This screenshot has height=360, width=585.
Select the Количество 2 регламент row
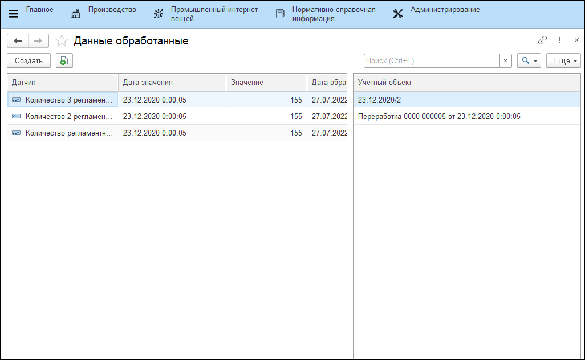point(68,116)
